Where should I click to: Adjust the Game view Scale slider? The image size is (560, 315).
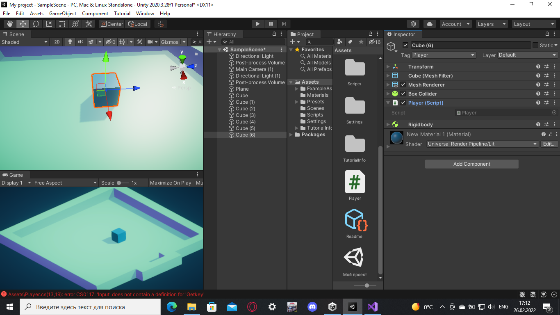[x=122, y=183]
